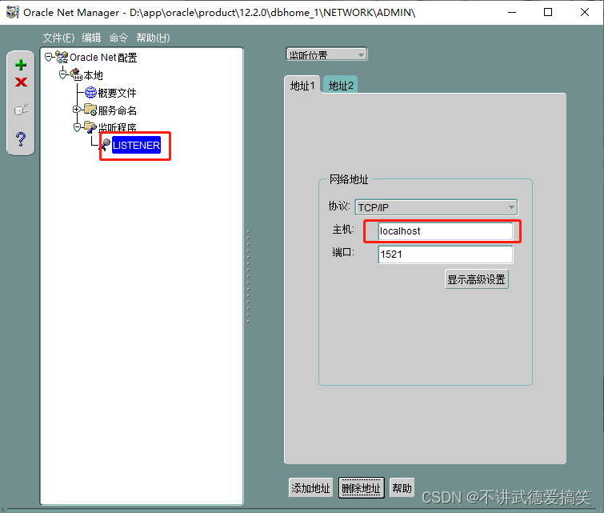Click the Oracle Net Manager title bar icon
Screen dimensions: 604x513
[12, 12]
